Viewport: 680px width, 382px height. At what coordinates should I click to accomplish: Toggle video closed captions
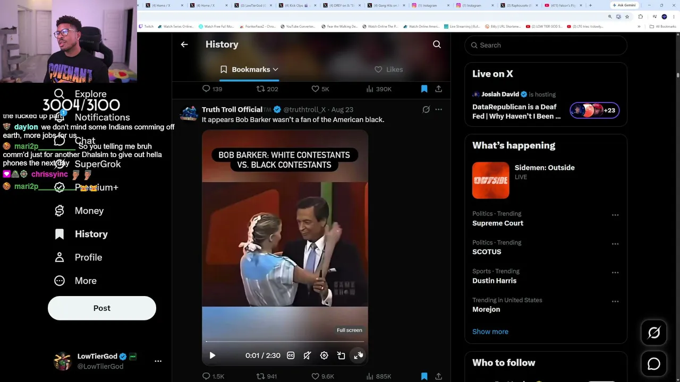(291, 355)
